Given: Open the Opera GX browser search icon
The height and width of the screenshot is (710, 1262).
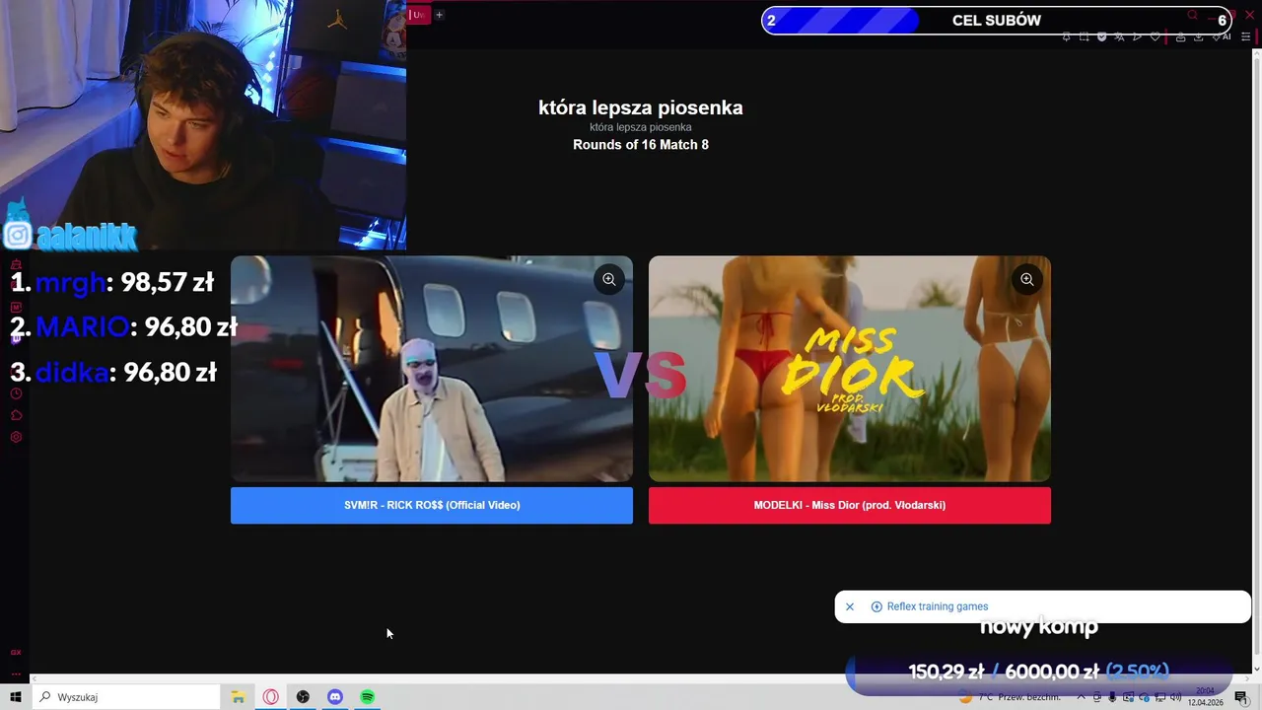Looking at the screenshot, I should (x=1192, y=15).
